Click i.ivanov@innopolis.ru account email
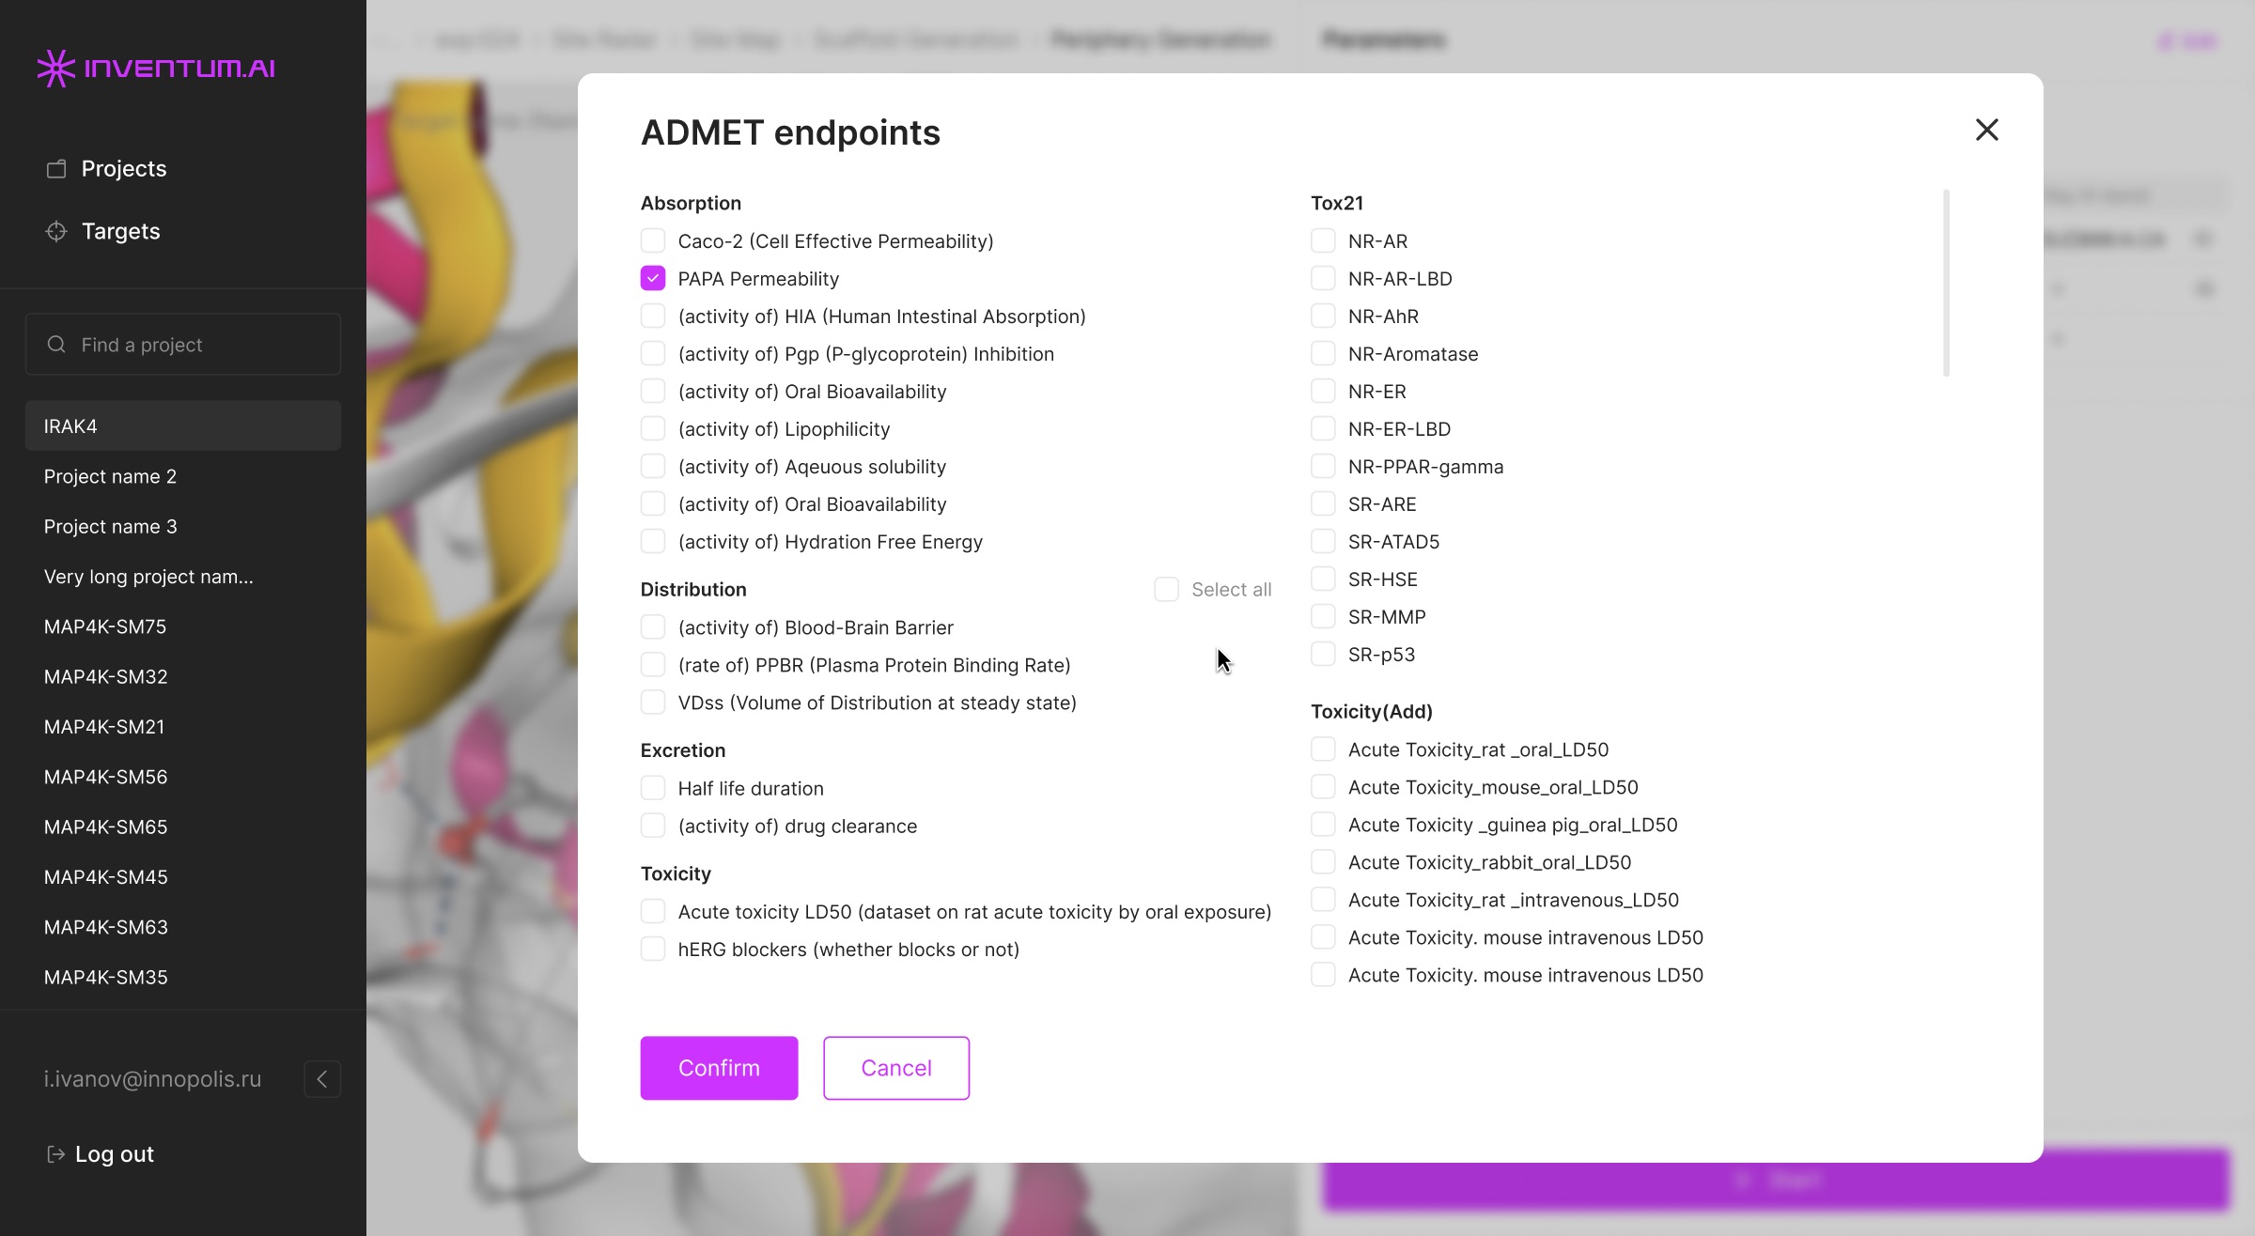Viewport: 2255px width, 1236px height. [x=152, y=1079]
